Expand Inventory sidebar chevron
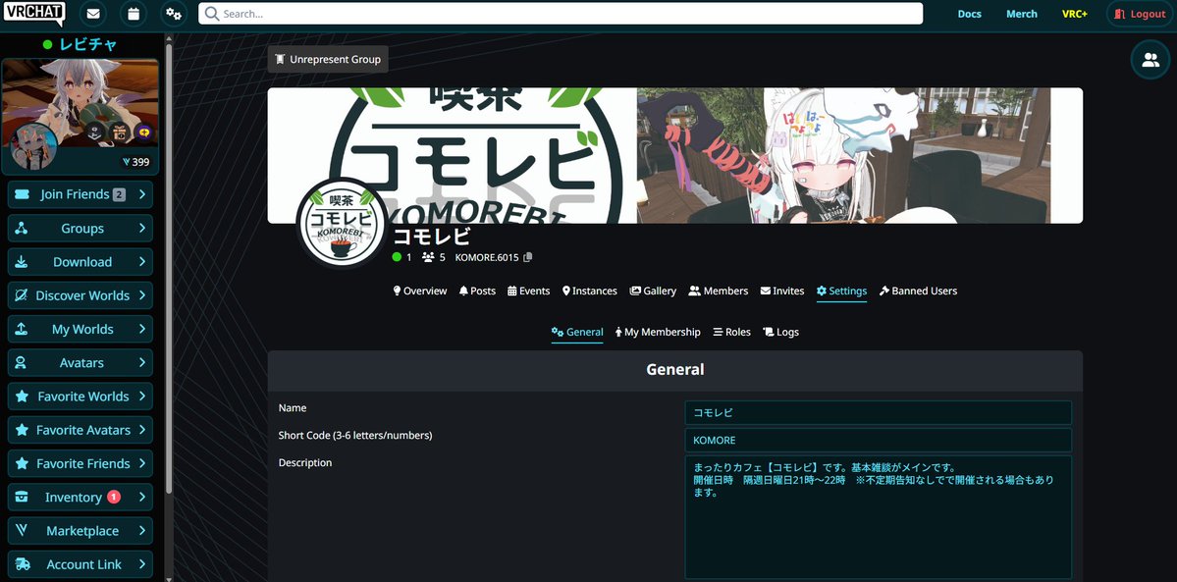The height and width of the screenshot is (582, 1177). pyautogui.click(x=142, y=498)
